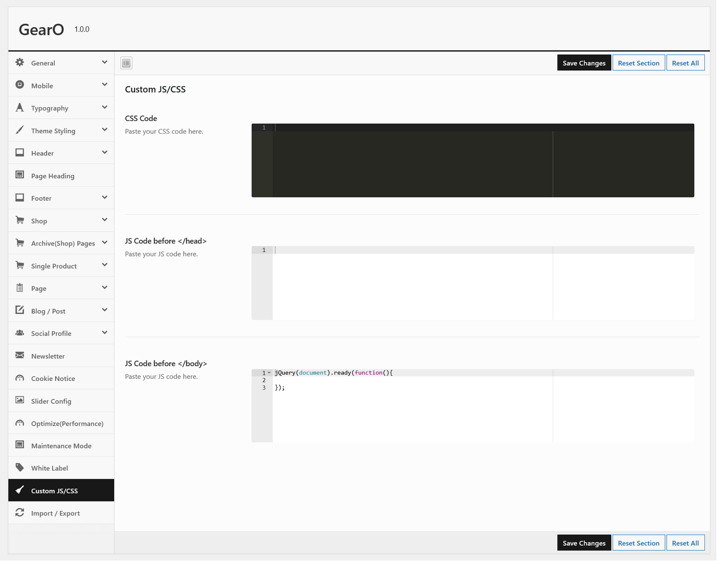Expand the Footer section arrow
Screen dimensions: 717x561
click(x=105, y=198)
